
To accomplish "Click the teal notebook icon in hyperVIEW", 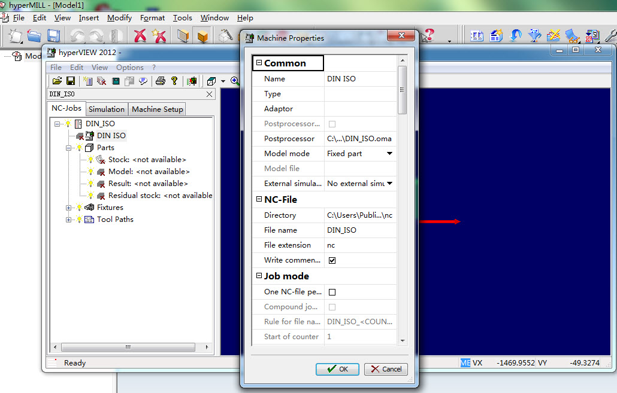I will click(x=116, y=81).
